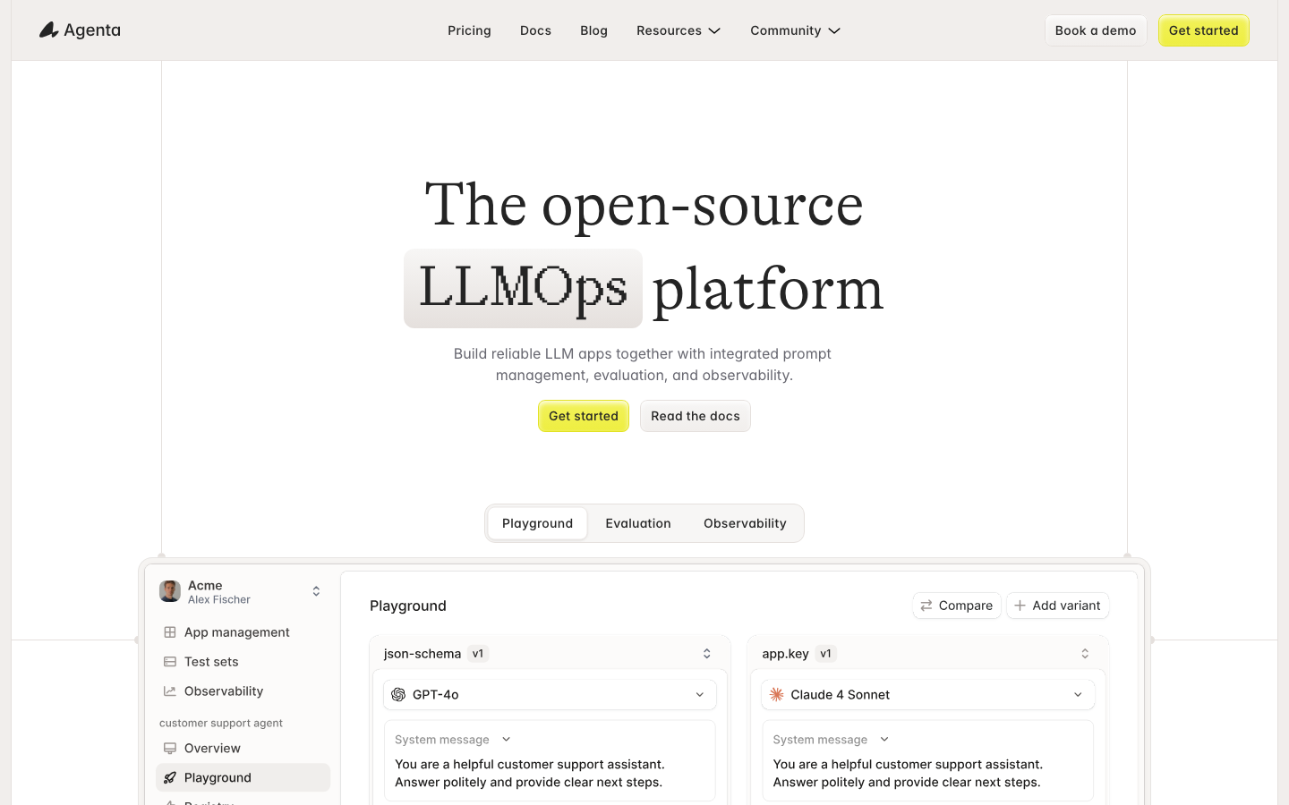This screenshot has width=1289, height=805.
Task: Click the Agenta logo icon
Action: 49,30
